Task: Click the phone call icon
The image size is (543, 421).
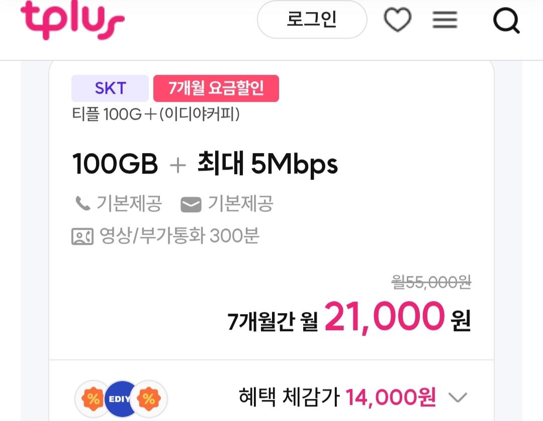Action: tap(82, 204)
